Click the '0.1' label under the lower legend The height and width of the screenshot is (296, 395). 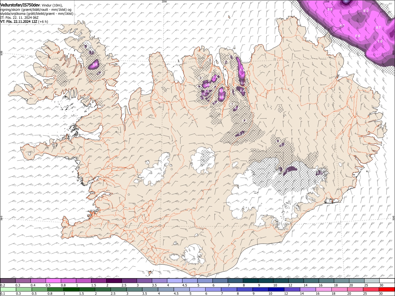click(x=3, y=294)
